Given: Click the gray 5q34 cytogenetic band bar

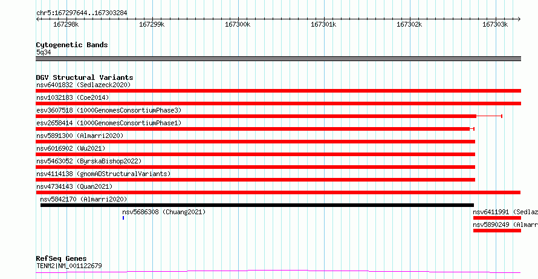Looking at the screenshot, I should (278, 59).
